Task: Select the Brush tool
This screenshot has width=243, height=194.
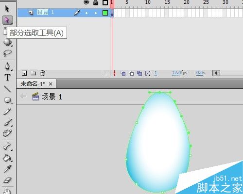Action: pyautogui.click(x=8, y=122)
